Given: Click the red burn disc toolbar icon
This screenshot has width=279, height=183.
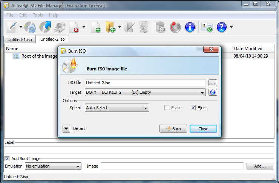Looking at the screenshot, I should (x=175, y=27).
